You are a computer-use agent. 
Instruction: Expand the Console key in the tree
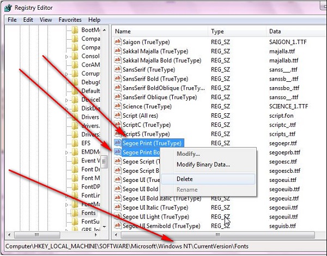pyautogui.click(x=66, y=57)
